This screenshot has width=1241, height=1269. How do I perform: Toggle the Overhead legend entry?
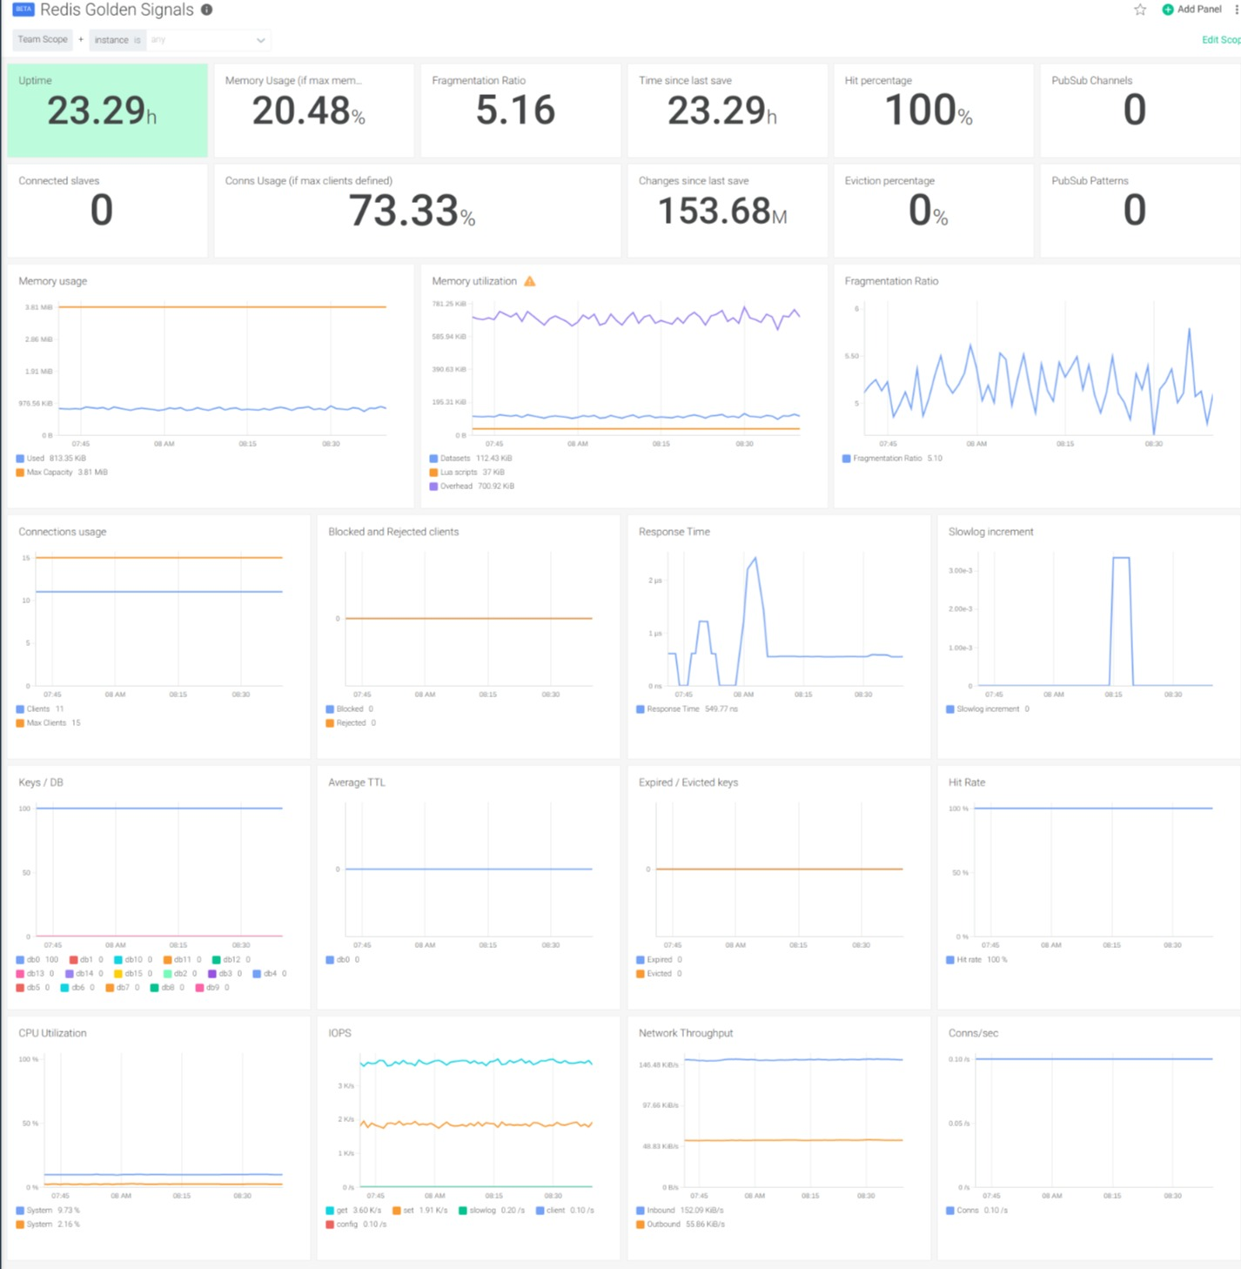pyautogui.click(x=472, y=486)
